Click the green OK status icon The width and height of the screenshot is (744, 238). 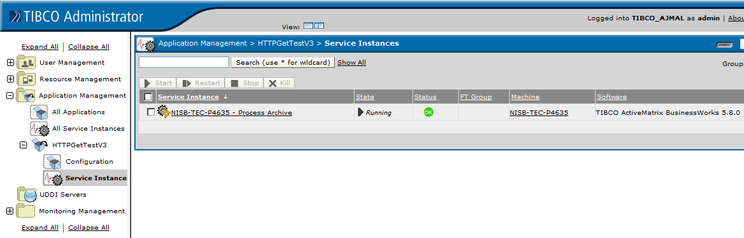click(428, 112)
